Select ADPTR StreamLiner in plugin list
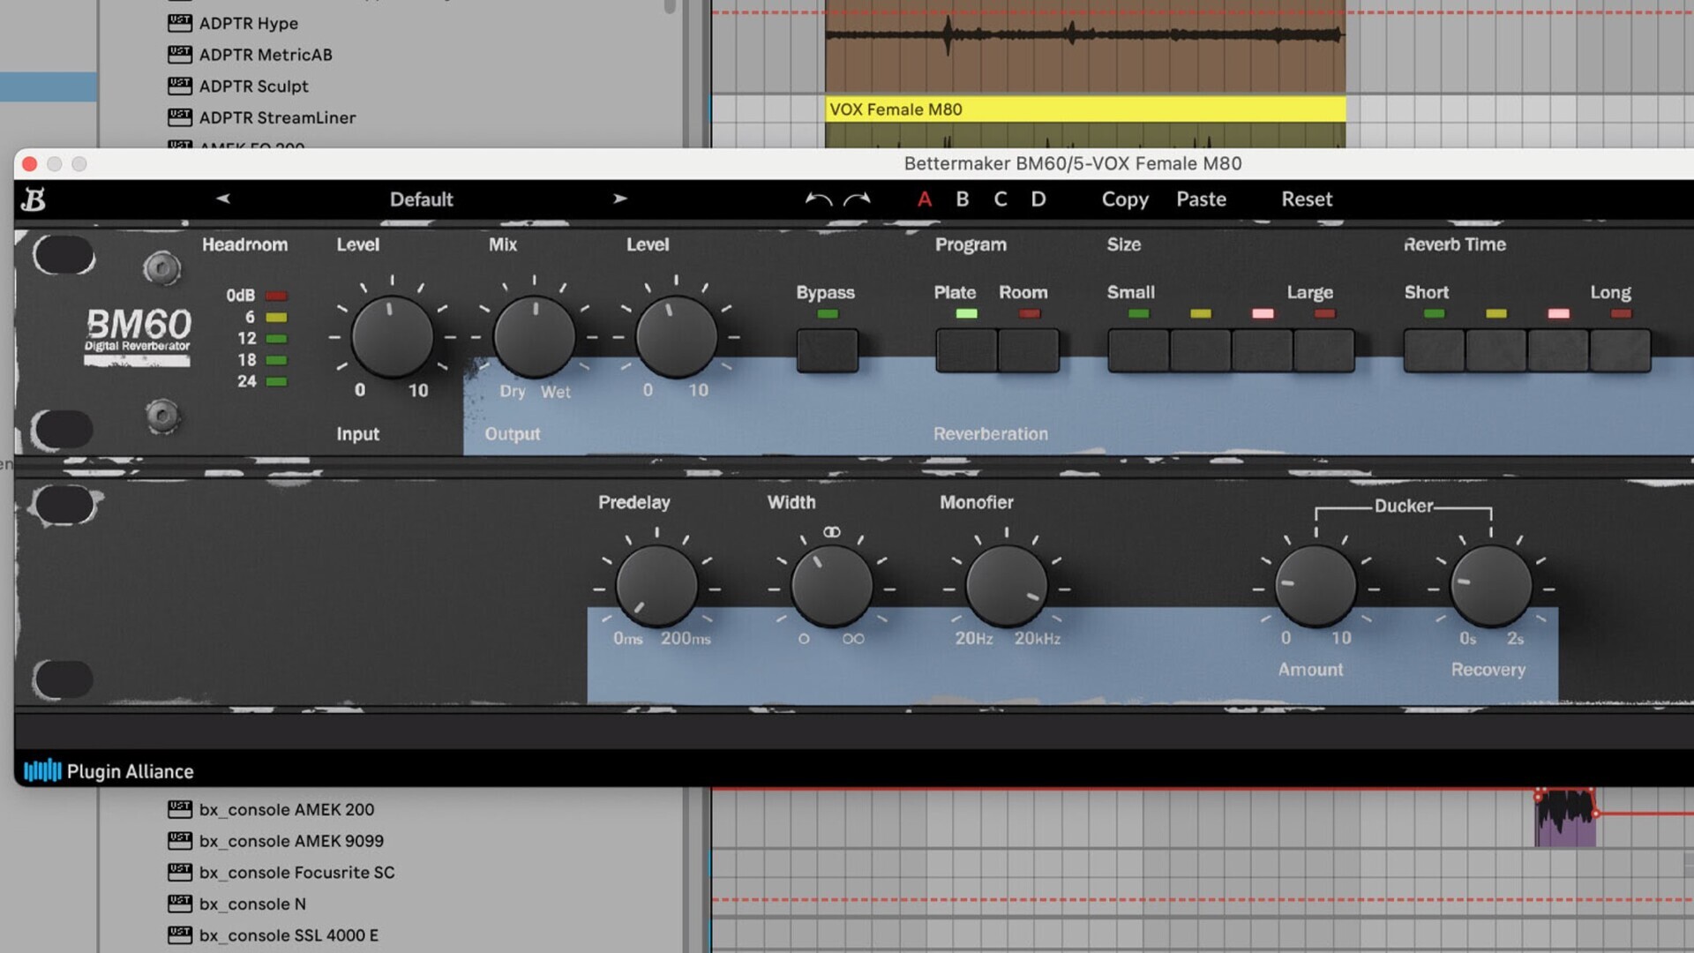Viewport: 1694px width, 953px height. click(277, 117)
